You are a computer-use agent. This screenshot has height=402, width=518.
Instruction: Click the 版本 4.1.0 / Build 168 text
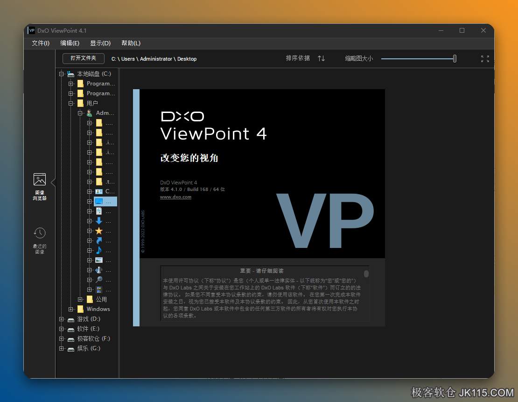[x=192, y=190]
